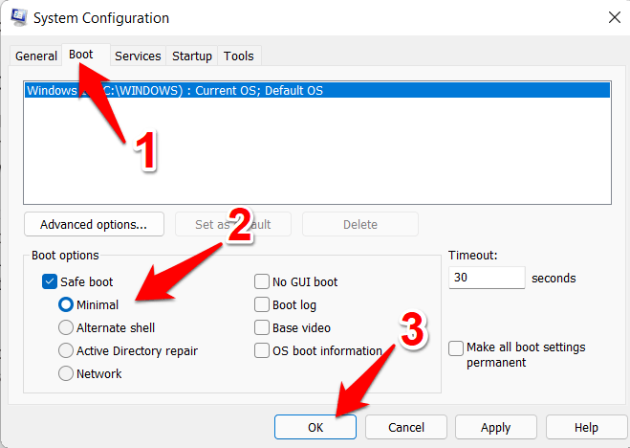Open the General tab
The height and width of the screenshot is (448, 630).
(36, 56)
